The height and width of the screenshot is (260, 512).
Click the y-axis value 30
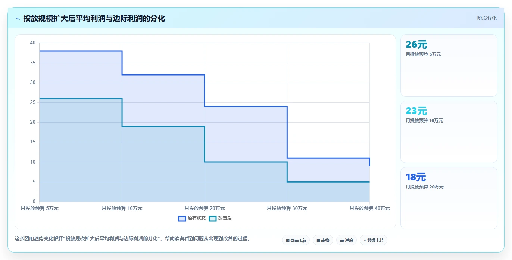click(32, 83)
